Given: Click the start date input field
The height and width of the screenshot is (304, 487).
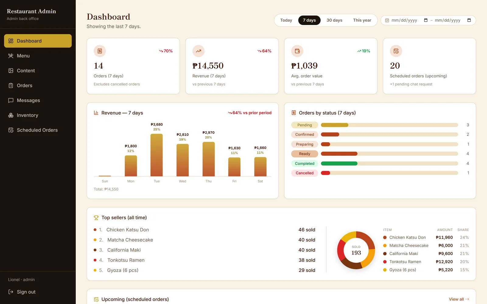Looking at the screenshot, I should (x=410, y=20).
